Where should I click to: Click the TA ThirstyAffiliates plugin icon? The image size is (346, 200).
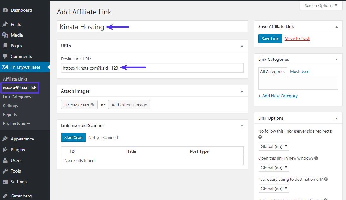pos(5,67)
